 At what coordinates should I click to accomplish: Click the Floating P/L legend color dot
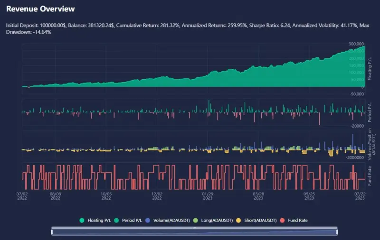point(82,221)
